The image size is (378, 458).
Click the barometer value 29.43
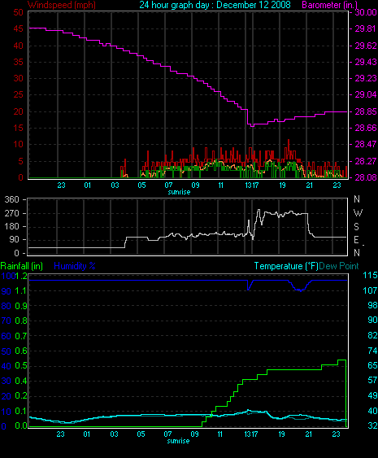click(366, 62)
